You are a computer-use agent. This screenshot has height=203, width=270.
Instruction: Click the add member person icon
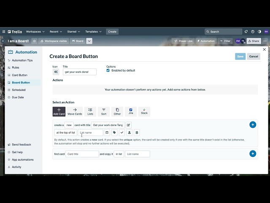(x=130, y=132)
